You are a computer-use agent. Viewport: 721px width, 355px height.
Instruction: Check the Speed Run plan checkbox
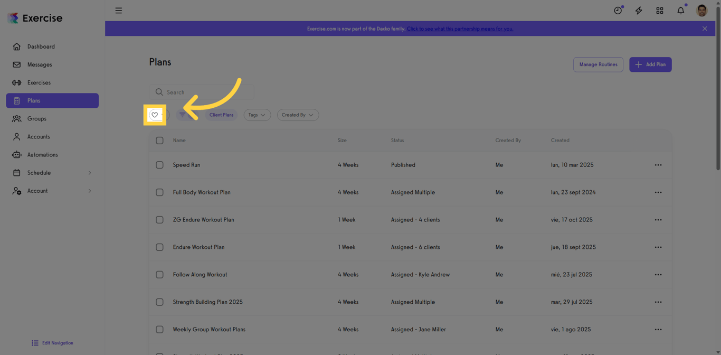pyautogui.click(x=159, y=165)
